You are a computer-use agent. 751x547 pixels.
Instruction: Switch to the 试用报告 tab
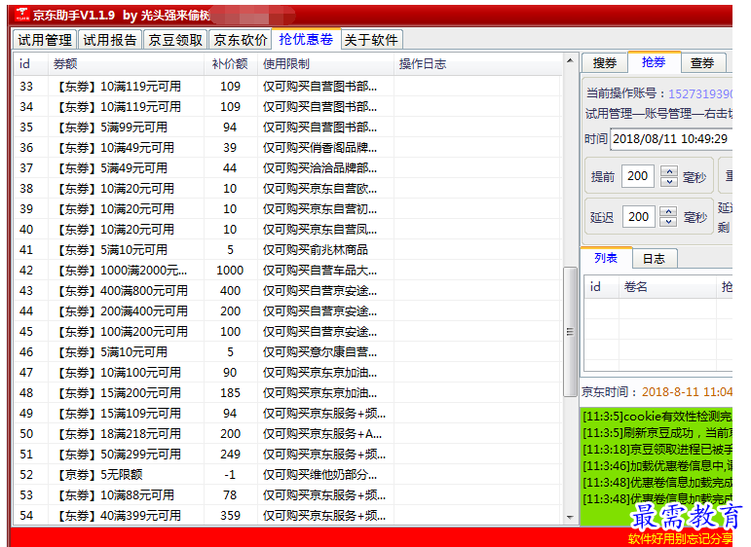point(110,40)
